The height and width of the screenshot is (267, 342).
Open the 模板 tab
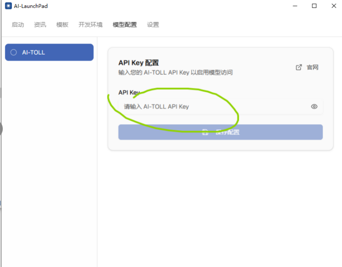[62, 24]
